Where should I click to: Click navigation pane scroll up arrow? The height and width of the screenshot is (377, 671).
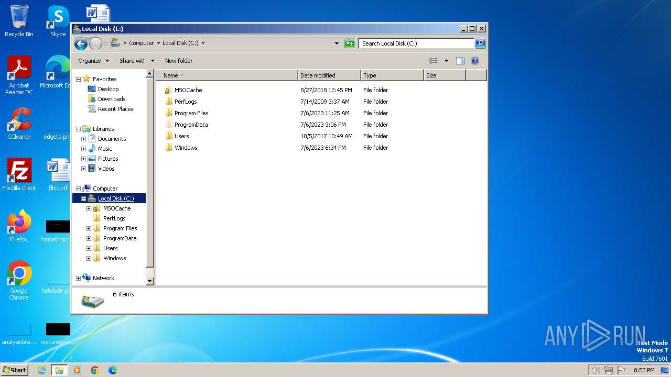click(150, 74)
